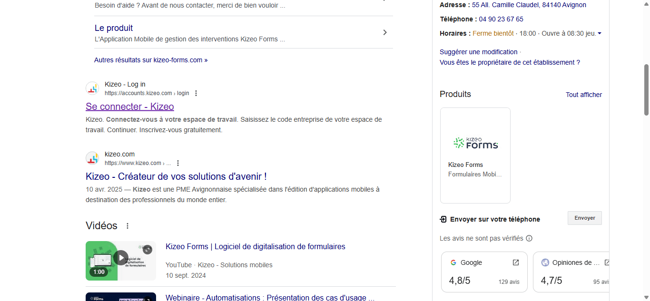The image size is (650, 301).
Task: Click the send-to-phone icon
Action: (x=443, y=219)
